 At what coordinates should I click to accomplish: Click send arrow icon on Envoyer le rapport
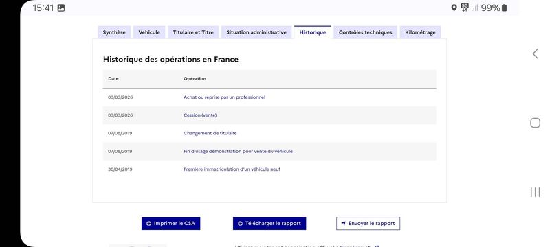344,224
